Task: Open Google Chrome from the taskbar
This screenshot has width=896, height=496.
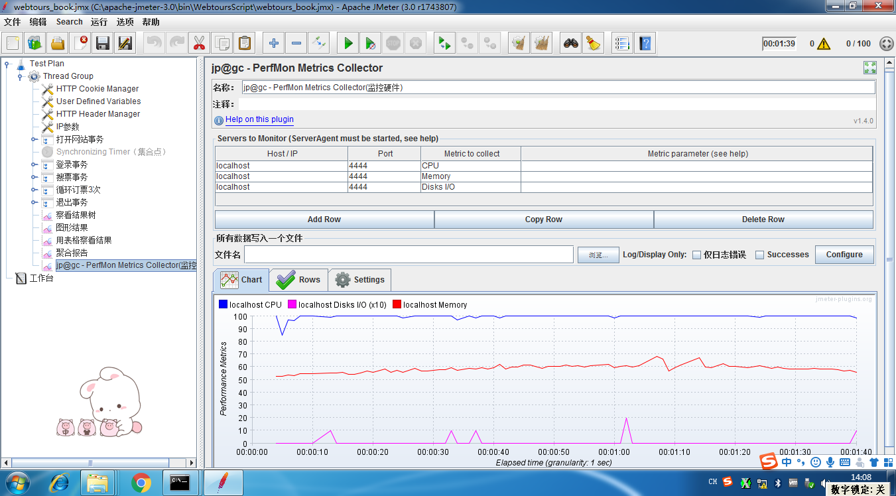Action: coord(141,483)
